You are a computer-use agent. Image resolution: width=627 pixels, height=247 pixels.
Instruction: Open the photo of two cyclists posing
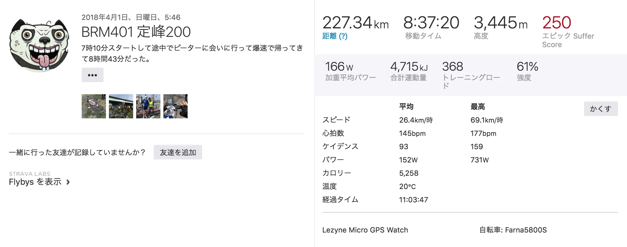(x=148, y=106)
